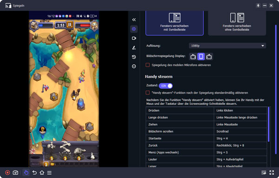Select portrait display orientation
The image size is (279, 178).
[201, 56]
